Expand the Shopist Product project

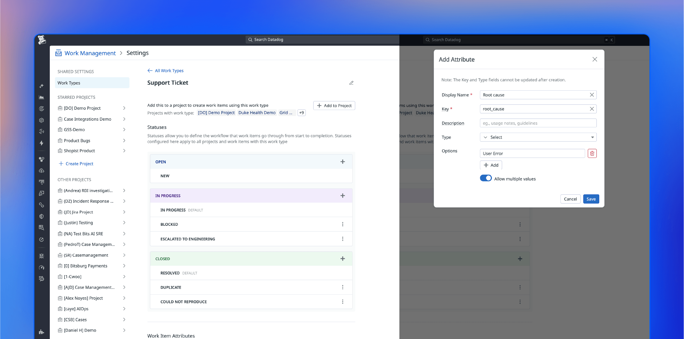coord(124,151)
